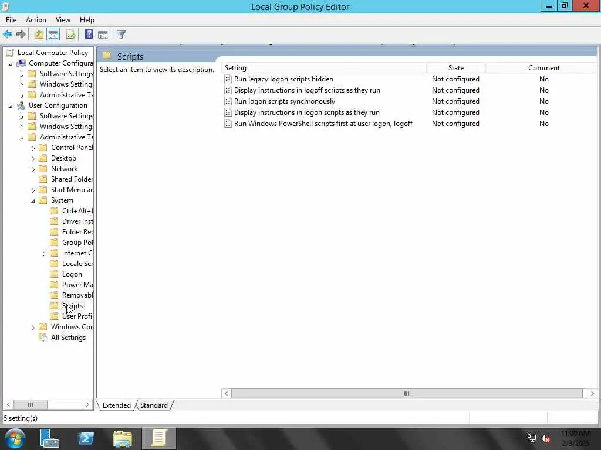Click the settings list horizontal scrollbar thumb

(407, 393)
